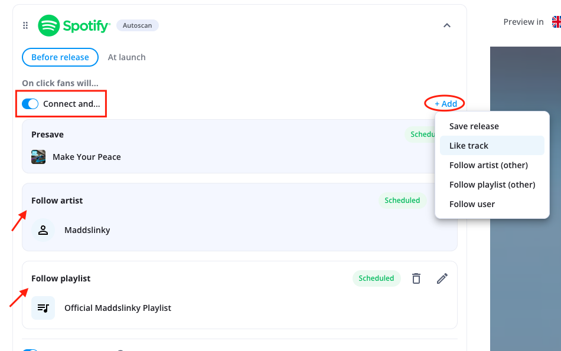Screen dimensions: 561x351
Task: Choose Save release from the menu
Action: [x=474, y=126]
